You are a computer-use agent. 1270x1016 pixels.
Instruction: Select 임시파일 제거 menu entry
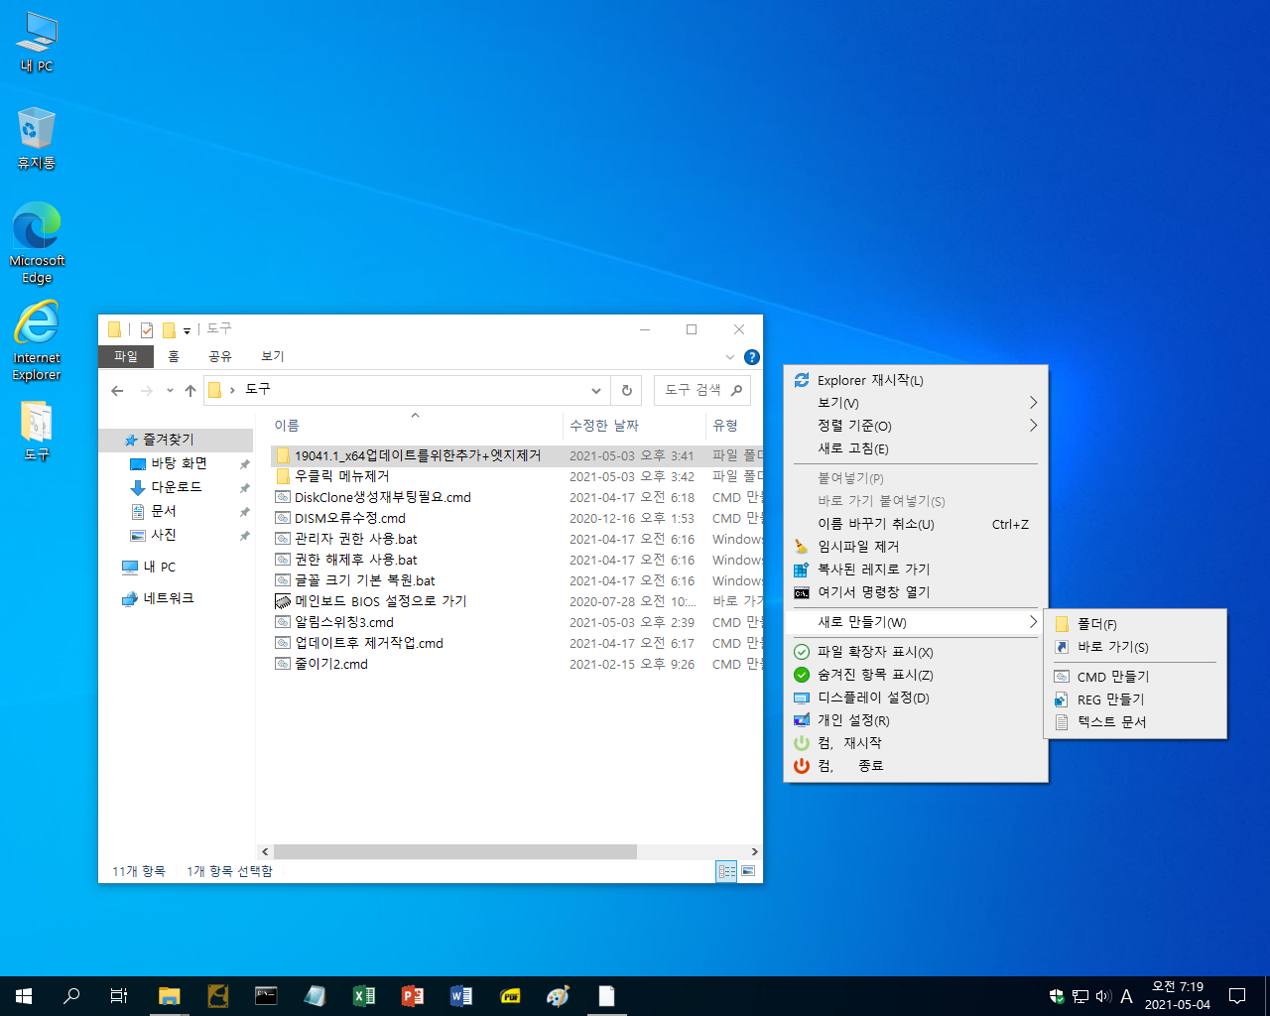(x=915, y=546)
